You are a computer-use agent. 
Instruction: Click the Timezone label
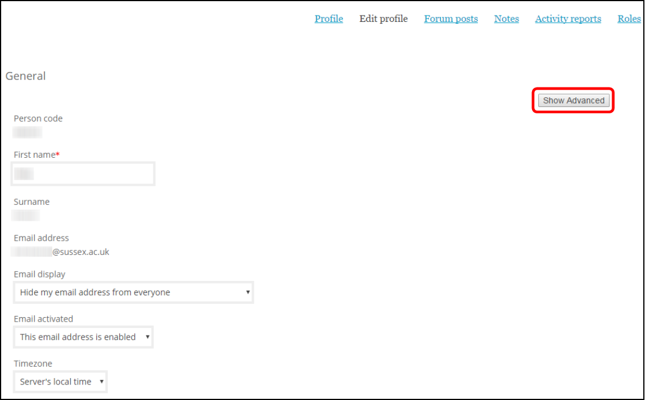click(33, 364)
